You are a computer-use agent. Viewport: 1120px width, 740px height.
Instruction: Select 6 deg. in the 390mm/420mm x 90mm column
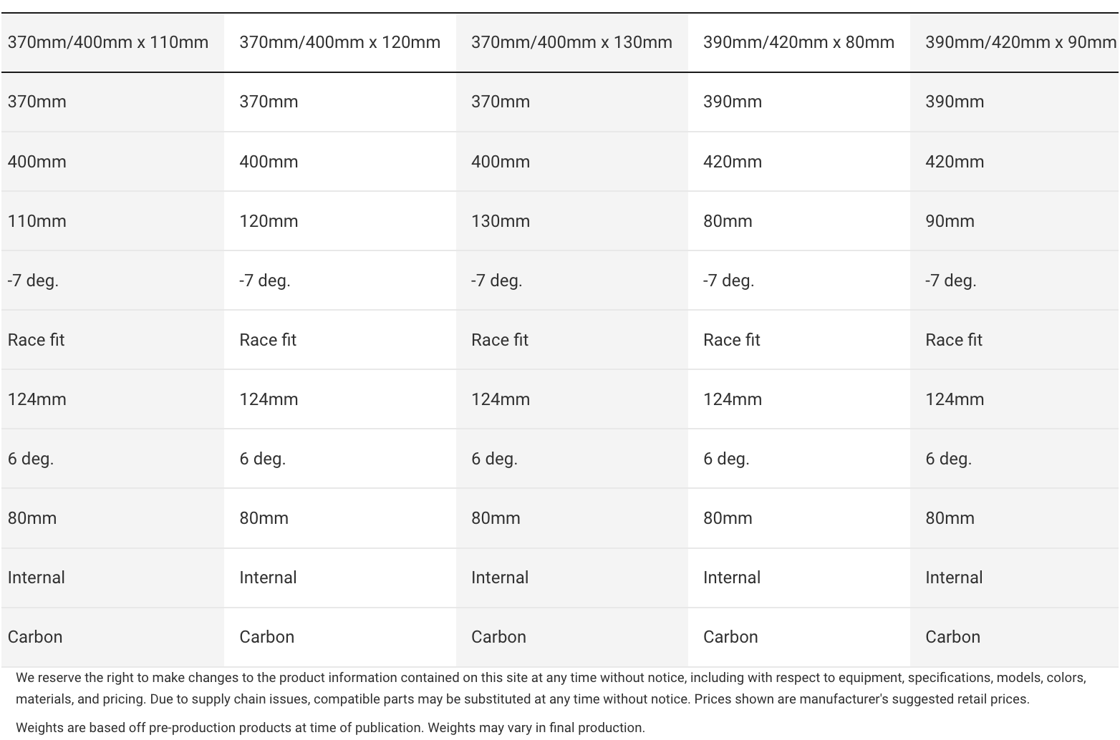pos(948,459)
